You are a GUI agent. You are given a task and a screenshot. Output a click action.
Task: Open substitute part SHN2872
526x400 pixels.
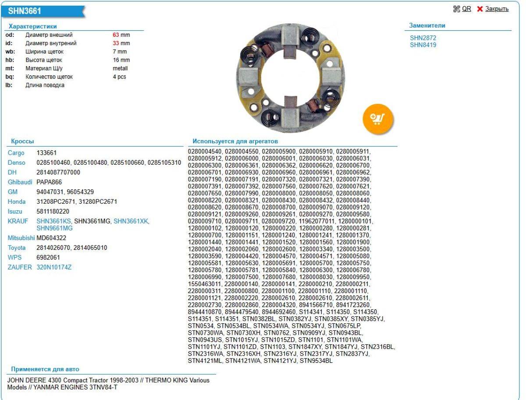coord(423,38)
